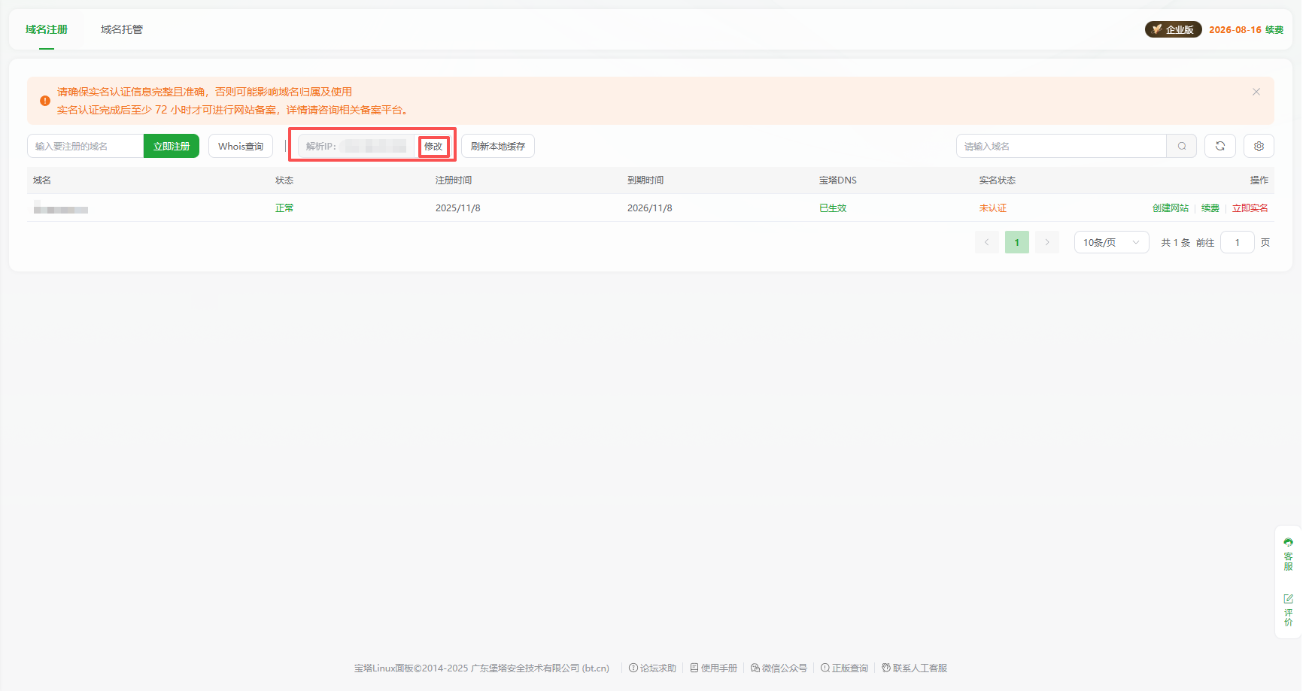Click 修改 to edit the resolve IP
Viewport: 1309px width, 691px height.
[x=433, y=146]
